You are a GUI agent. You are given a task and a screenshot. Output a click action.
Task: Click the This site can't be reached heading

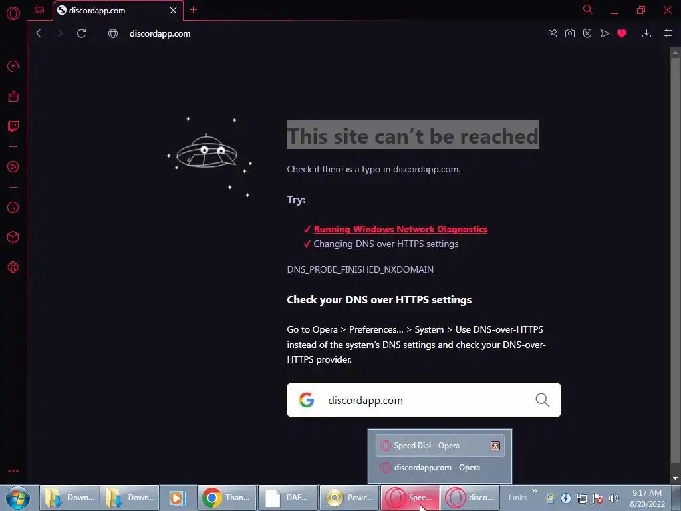click(412, 136)
